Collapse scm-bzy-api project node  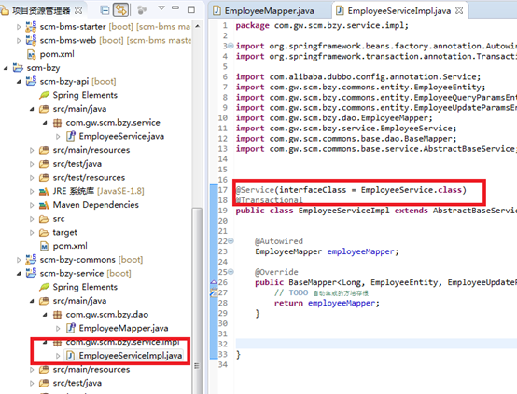(19, 82)
